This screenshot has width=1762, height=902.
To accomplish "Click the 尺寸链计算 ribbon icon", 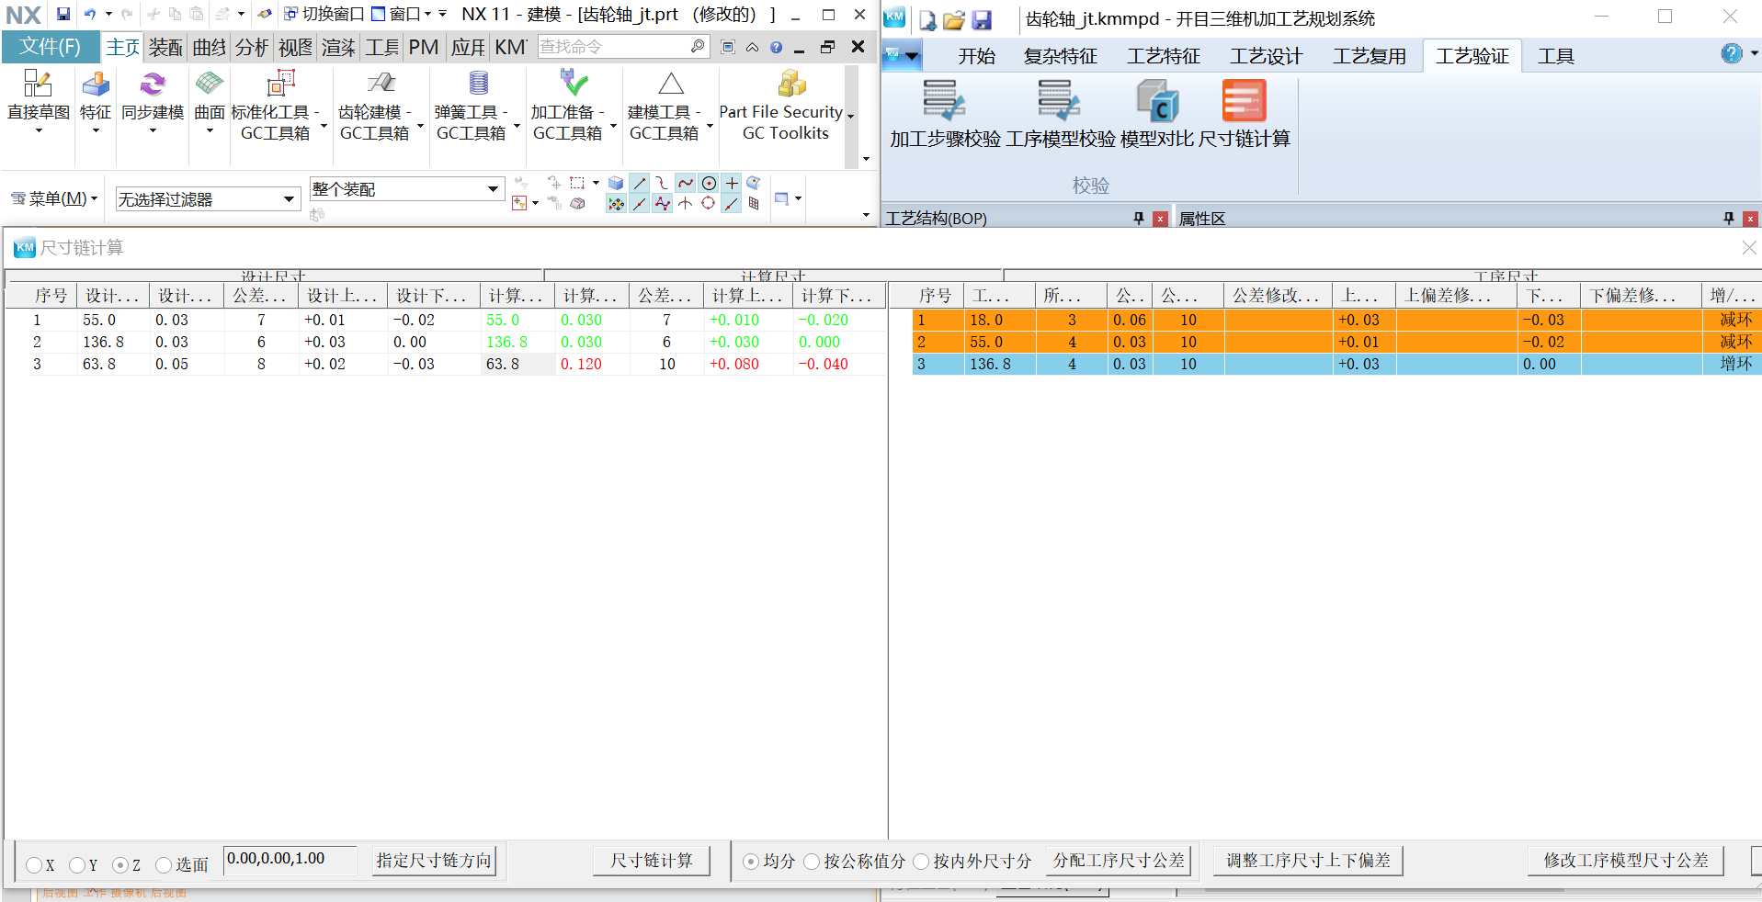I will tap(1244, 102).
